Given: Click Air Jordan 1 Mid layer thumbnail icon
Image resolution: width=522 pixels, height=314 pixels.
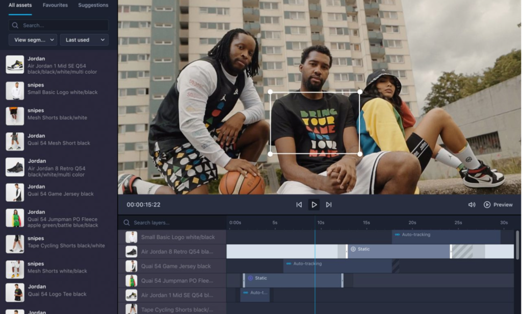Looking at the screenshot, I should tap(132, 295).
